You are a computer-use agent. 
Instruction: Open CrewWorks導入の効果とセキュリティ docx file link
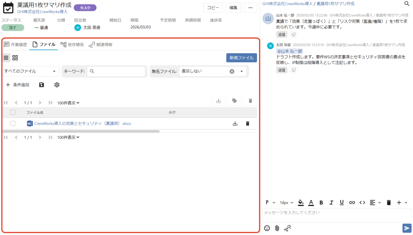83,123
